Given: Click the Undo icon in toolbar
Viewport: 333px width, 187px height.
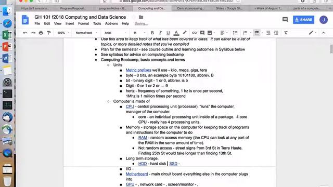Looking at the screenshot, I should pyautogui.click(x=25, y=33).
